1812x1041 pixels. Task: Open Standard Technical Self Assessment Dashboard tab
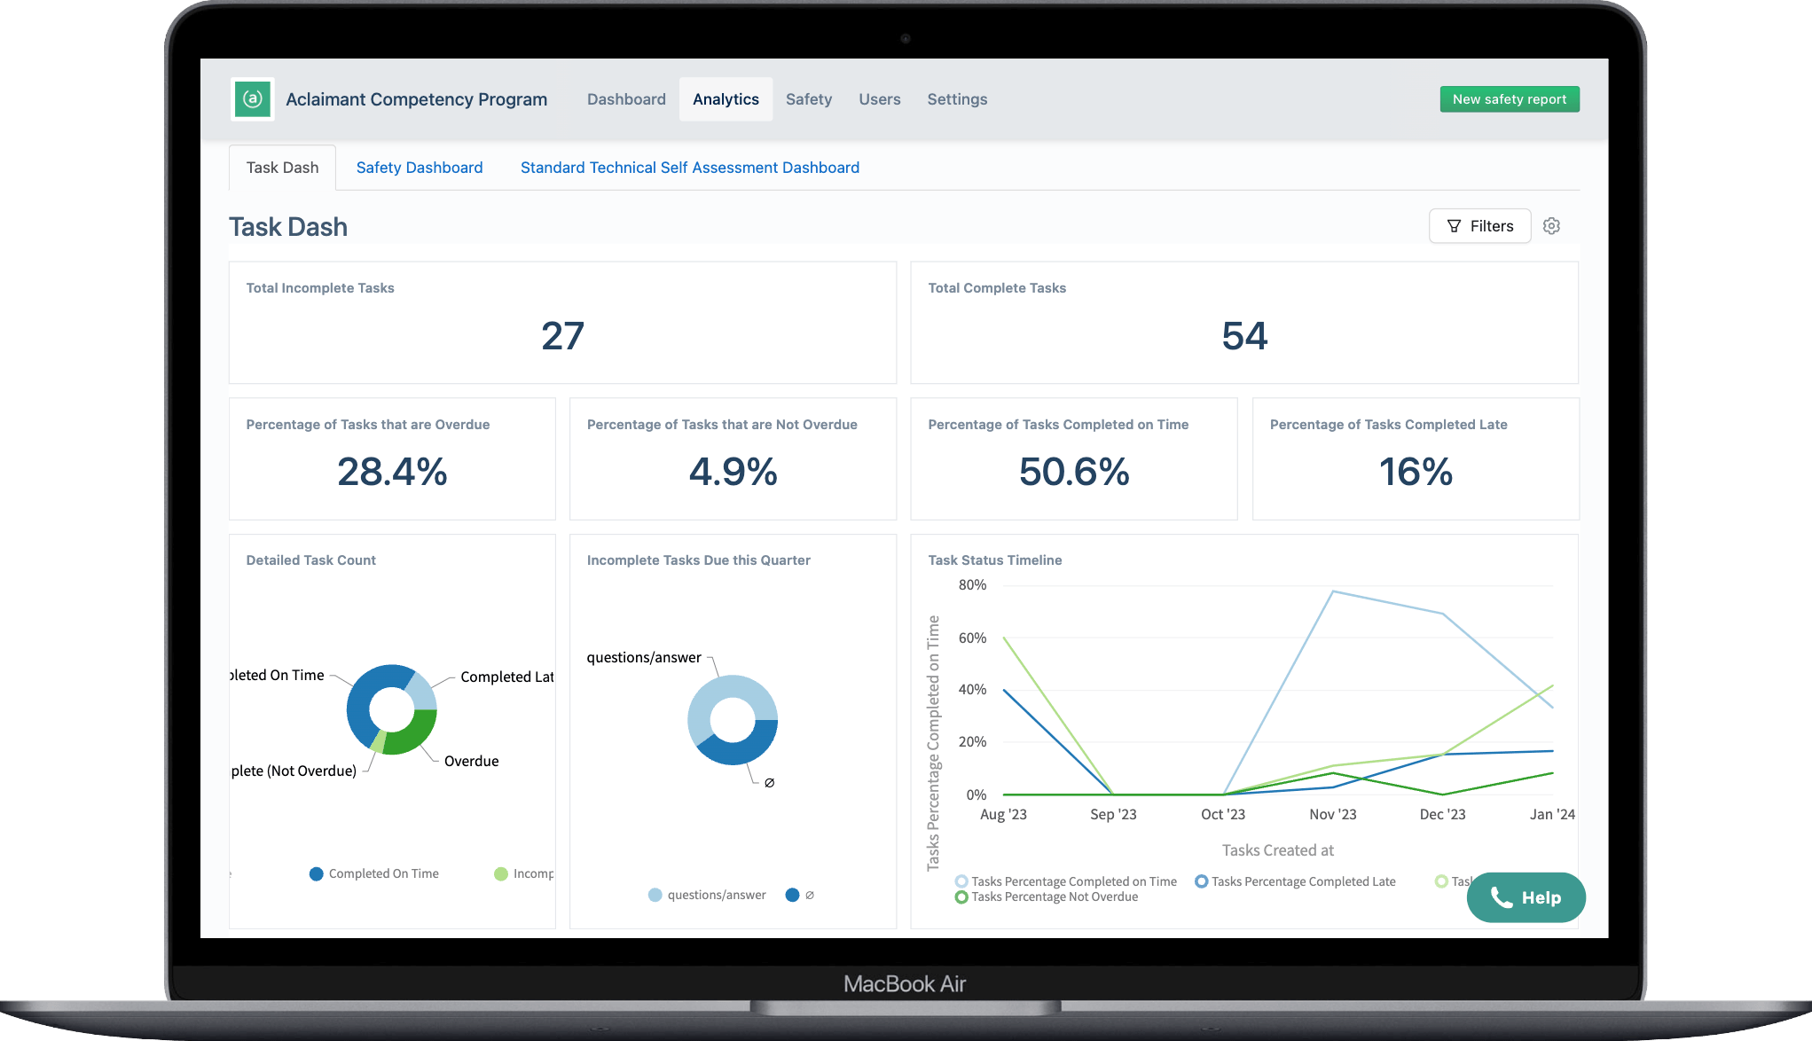(x=689, y=168)
